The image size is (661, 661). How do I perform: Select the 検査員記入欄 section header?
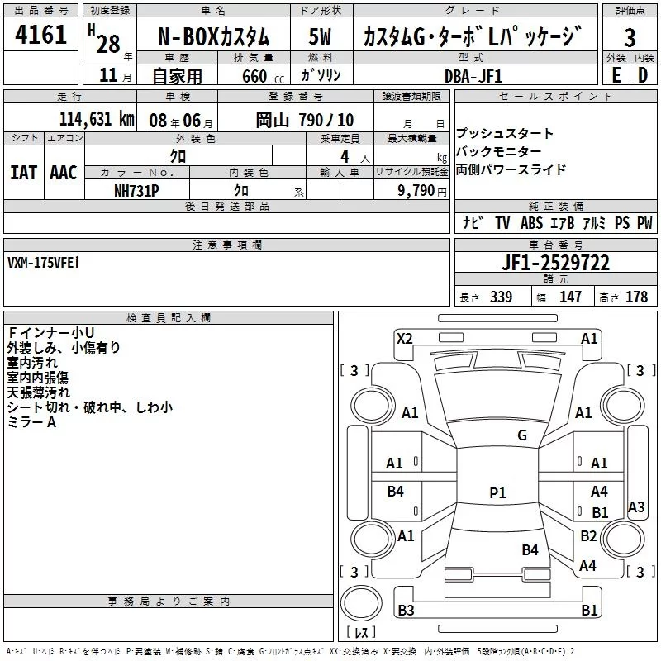click(x=169, y=318)
